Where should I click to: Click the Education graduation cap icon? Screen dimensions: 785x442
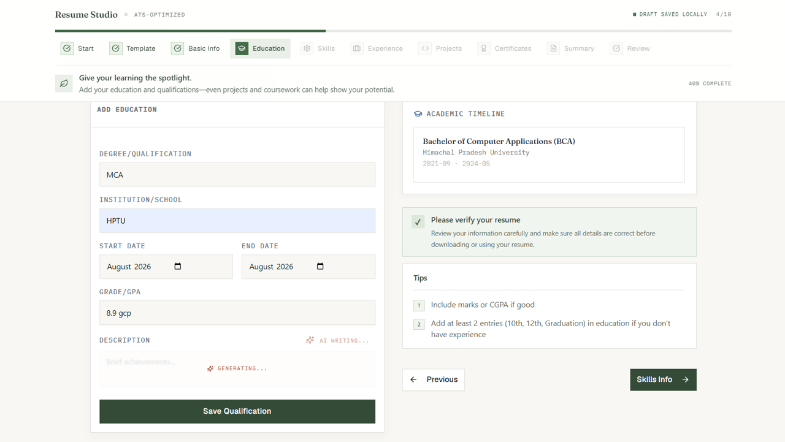pos(242,48)
